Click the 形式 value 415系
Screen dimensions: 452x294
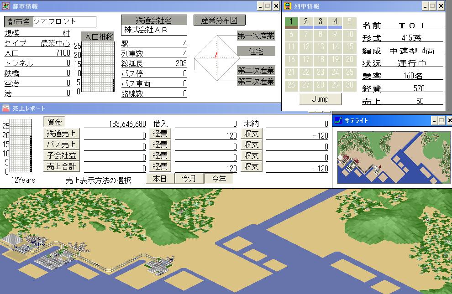(x=411, y=38)
